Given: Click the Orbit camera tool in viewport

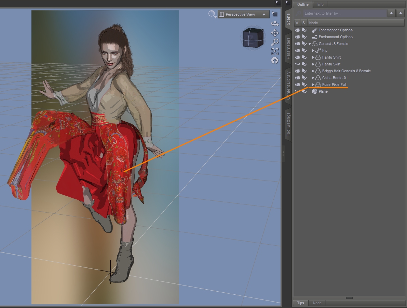Looking at the screenshot, I should 275,24.
